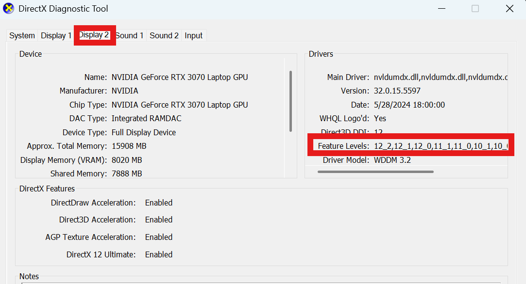Select the Display 2 tab
This screenshot has height=284, width=526.
coord(94,35)
